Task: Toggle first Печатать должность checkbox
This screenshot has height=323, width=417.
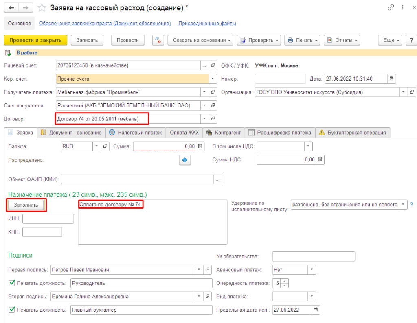Action: pyautogui.click(x=11, y=283)
